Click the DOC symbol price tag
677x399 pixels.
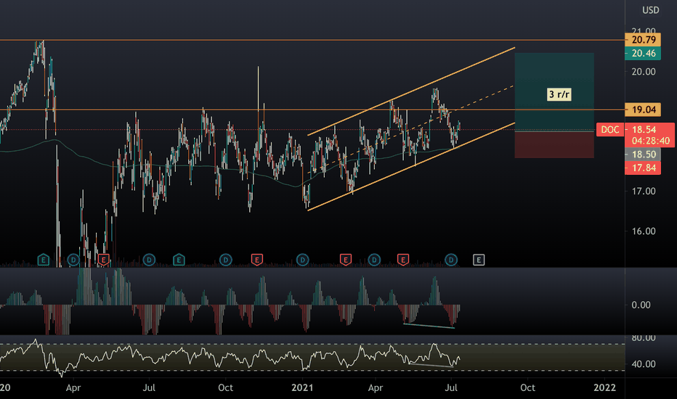click(x=610, y=129)
